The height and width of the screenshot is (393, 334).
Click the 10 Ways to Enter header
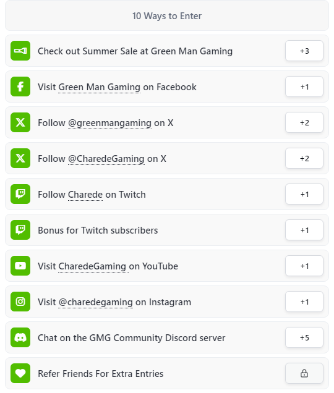(x=167, y=16)
